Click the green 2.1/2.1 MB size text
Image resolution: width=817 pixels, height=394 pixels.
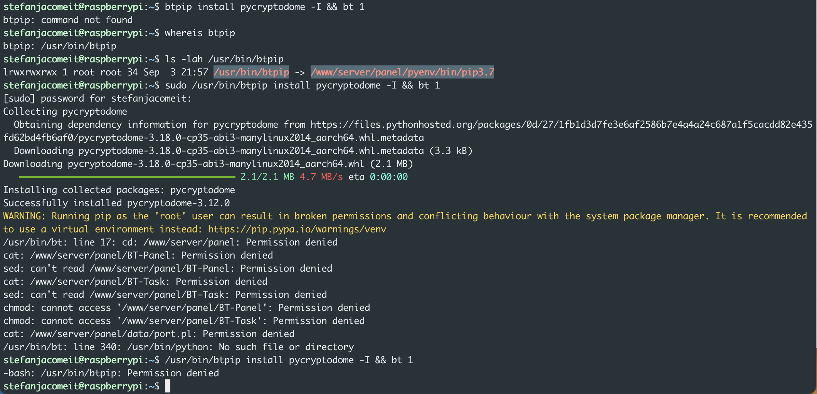point(267,177)
